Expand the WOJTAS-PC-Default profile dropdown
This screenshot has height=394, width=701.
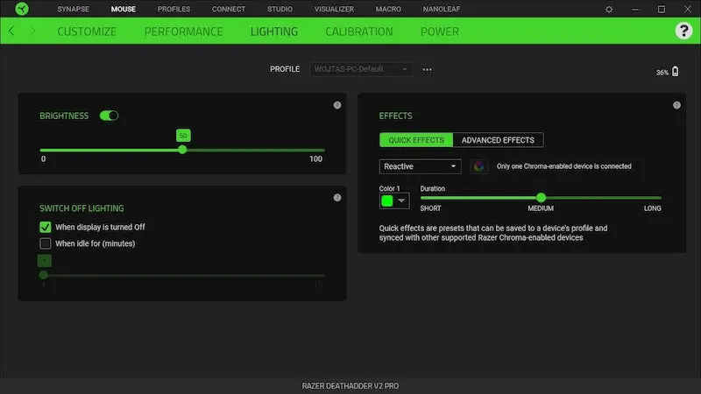(361, 69)
